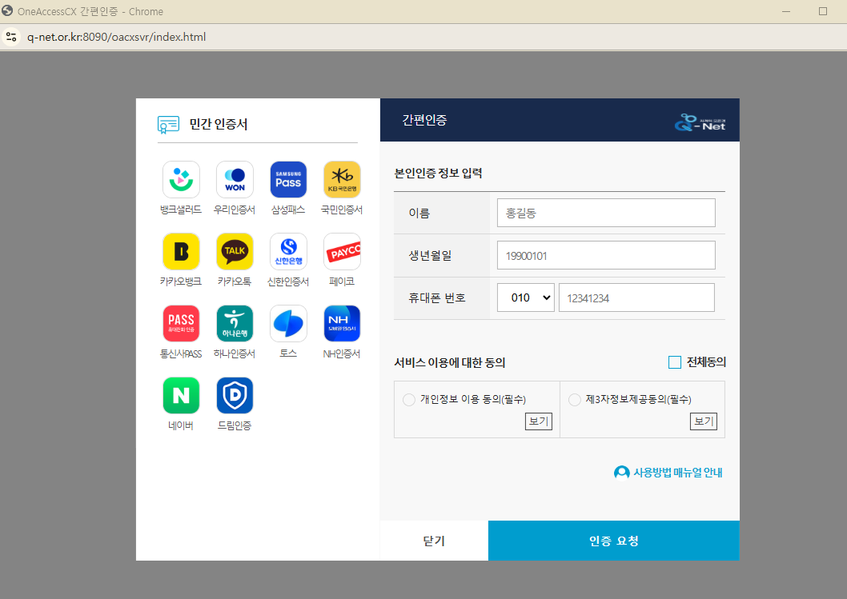Click the 생년월일 (birthdate) input field
Screen dimensions: 847x599
pyautogui.click(x=606, y=255)
